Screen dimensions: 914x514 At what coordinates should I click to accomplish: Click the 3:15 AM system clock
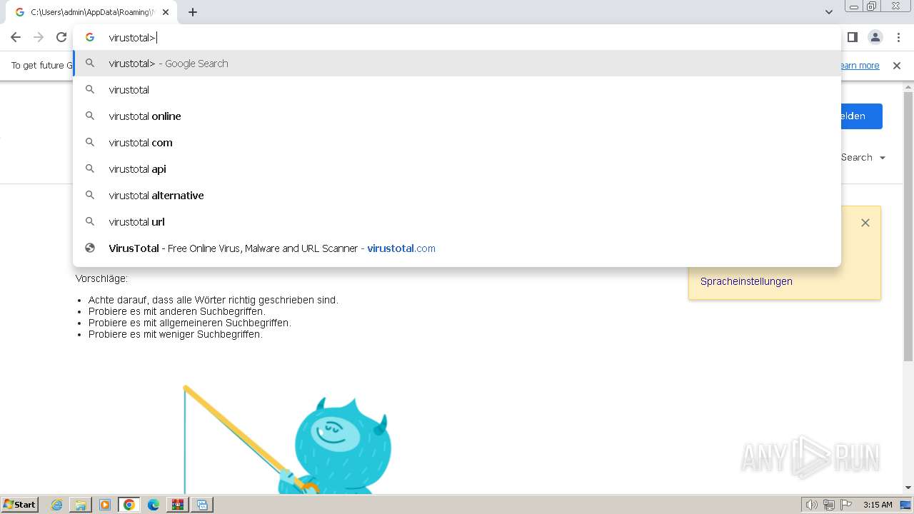tap(878, 505)
